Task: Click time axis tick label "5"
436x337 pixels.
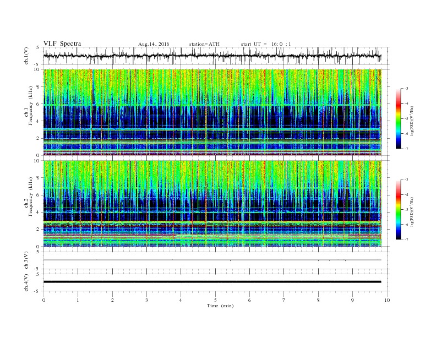Action: point(215,300)
